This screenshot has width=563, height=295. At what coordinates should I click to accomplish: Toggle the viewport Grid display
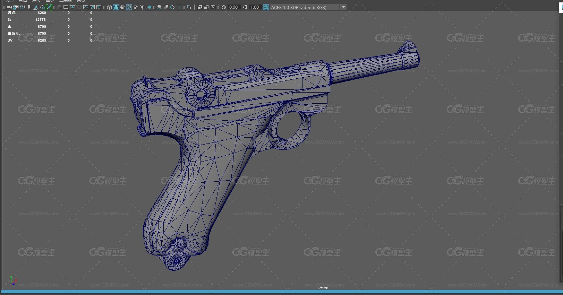click(x=59, y=7)
